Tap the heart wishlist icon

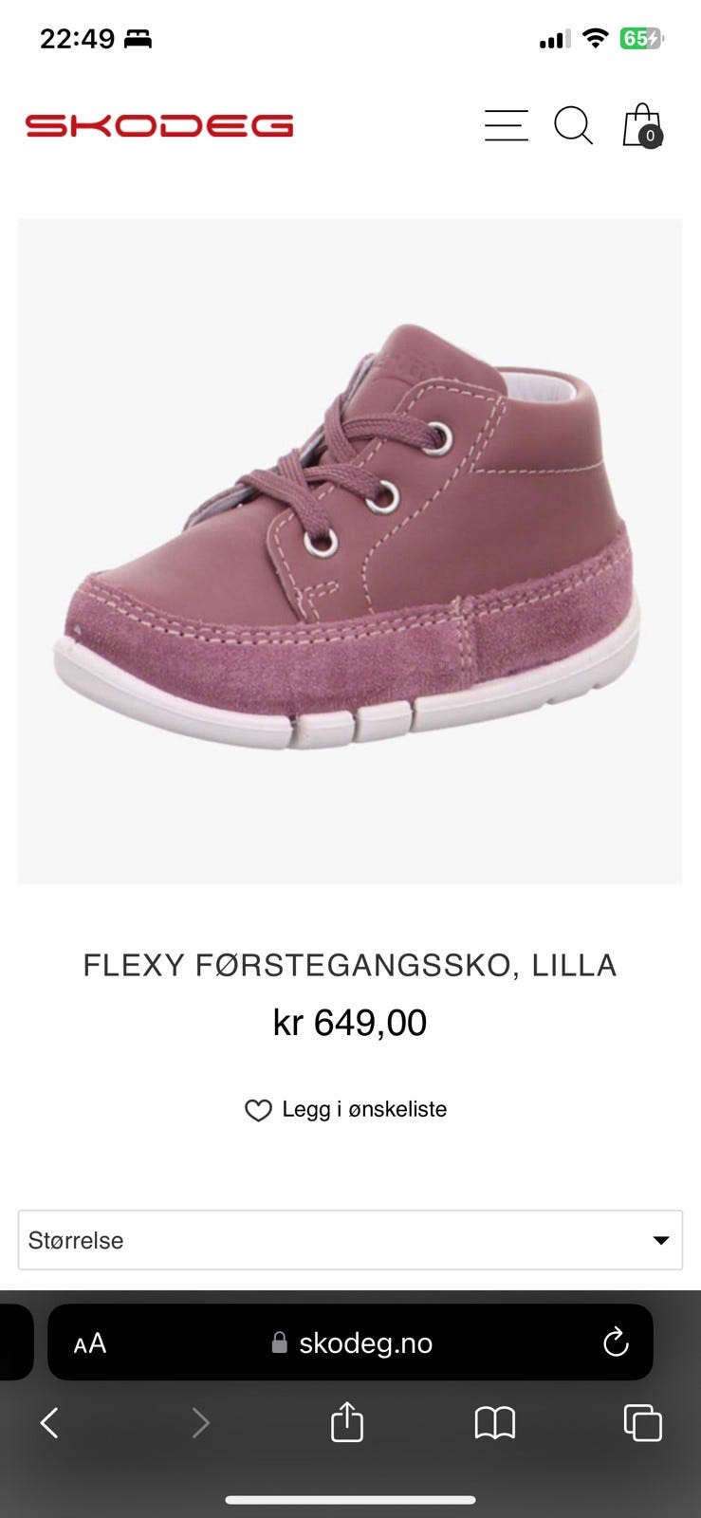click(258, 1110)
